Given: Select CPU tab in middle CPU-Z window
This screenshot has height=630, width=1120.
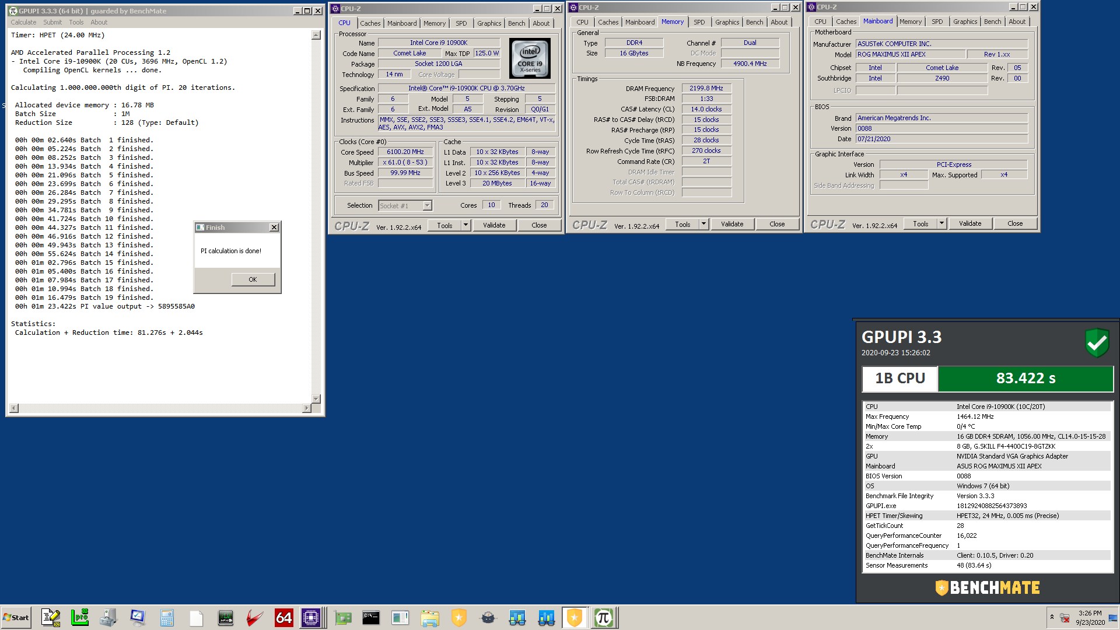Looking at the screenshot, I should 582,22.
